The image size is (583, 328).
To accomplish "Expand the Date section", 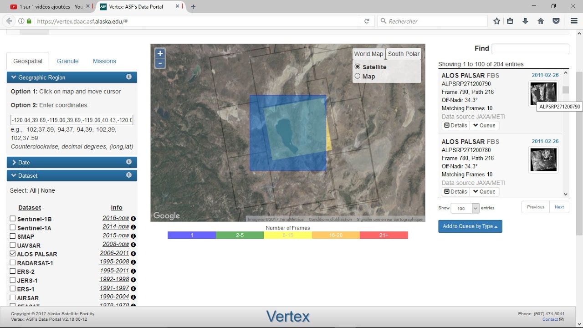I will (72, 162).
